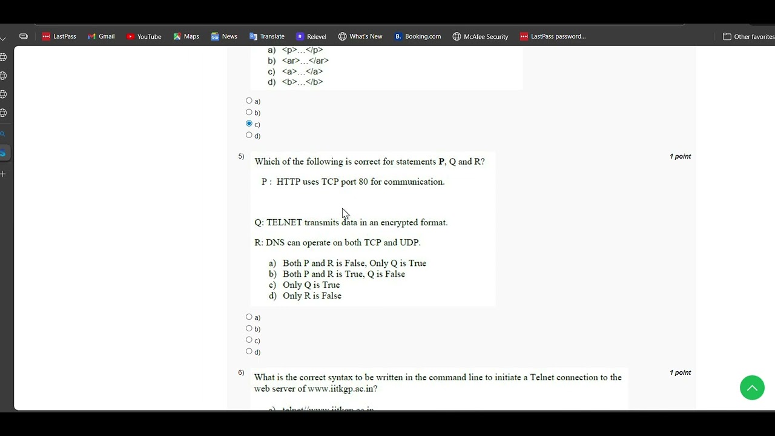The height and width of the screenshot is (436, 775).
Task: Open the Gmail bookmark
Action: [x=101, y=36]
